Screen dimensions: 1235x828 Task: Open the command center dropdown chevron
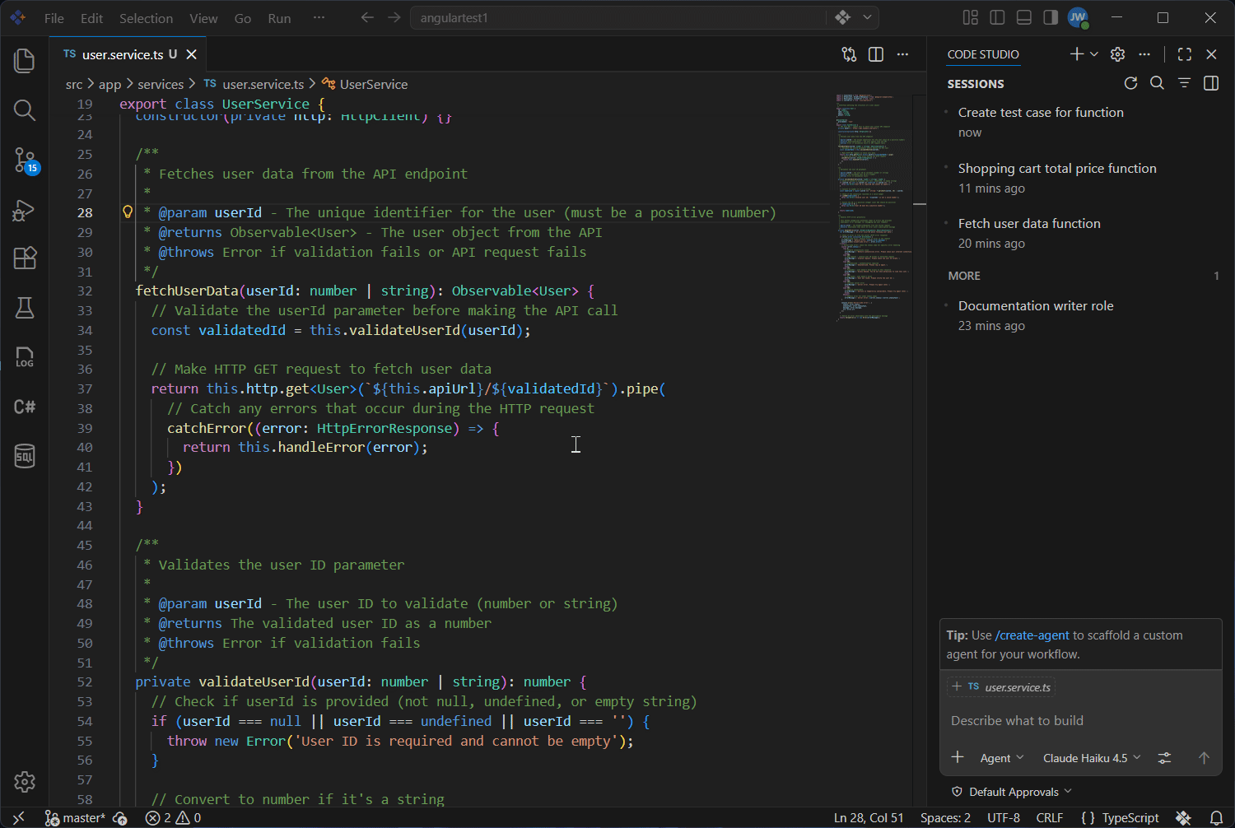tap(867, 17)
